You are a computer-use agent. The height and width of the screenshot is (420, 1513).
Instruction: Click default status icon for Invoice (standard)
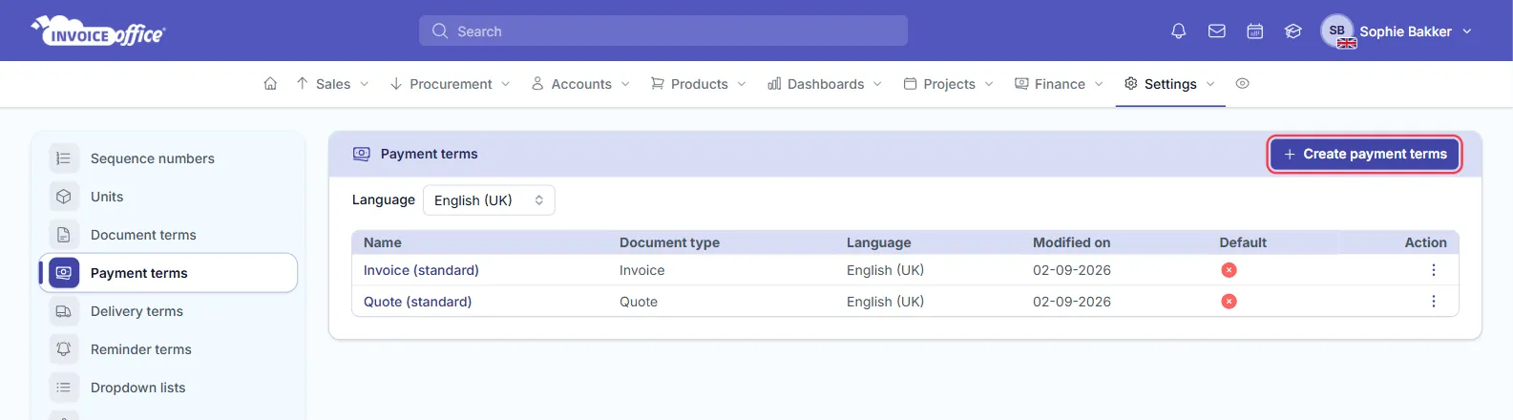pos(1229,270)
